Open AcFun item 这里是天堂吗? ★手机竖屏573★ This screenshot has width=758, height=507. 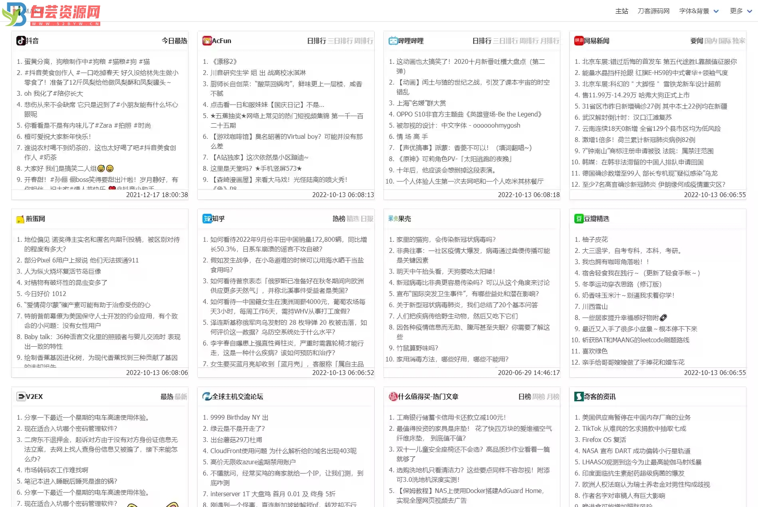[x=256, y=168]
